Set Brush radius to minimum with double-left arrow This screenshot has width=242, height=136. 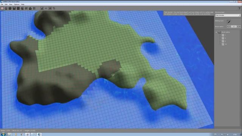pos(228,26)
